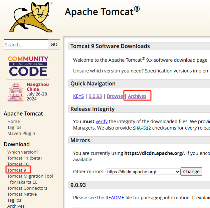Click the Apache Tomcat sidebar heading
The height and width of the screenshot is (208, 210).
tap(23, 114)
